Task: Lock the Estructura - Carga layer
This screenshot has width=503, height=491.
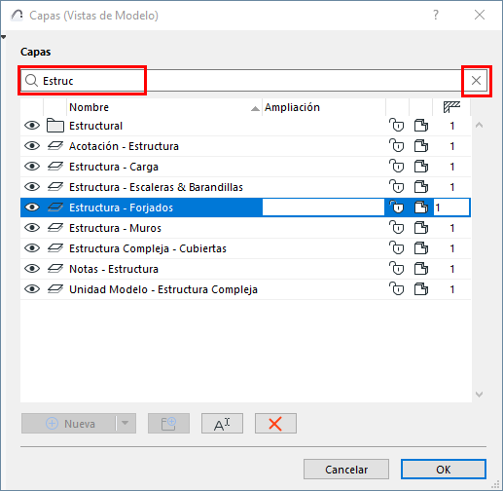Action: pos(397,167)
